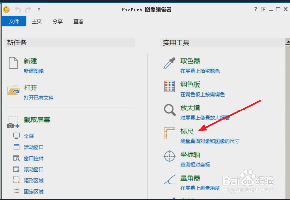
Task: Capture a 固定区域
Action: coord(34,192)
